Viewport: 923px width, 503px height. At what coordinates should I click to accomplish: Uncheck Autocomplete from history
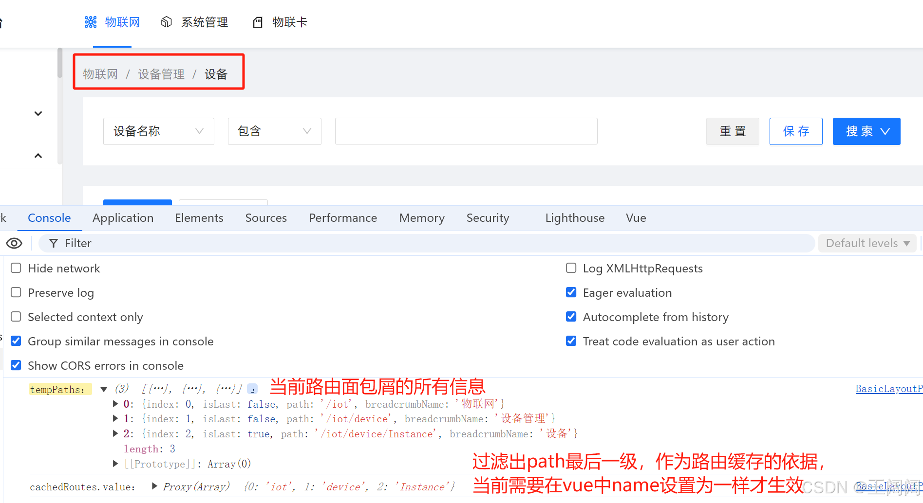[x=571, y=317]
